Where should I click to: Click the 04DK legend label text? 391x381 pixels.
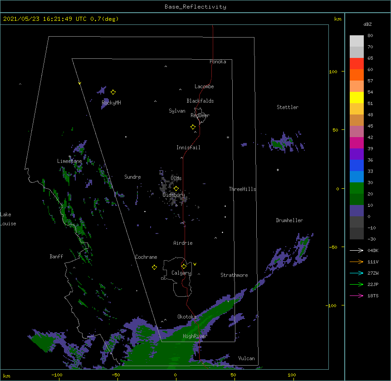pos(373,250)
